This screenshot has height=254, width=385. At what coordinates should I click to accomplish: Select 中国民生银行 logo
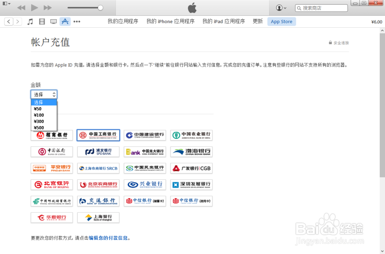click(145, 168)
